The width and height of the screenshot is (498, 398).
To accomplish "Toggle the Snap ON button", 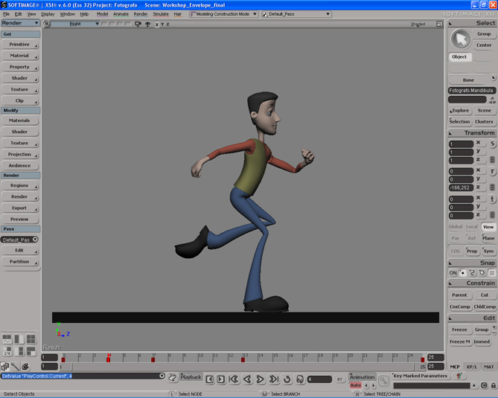I will [453, 273].
